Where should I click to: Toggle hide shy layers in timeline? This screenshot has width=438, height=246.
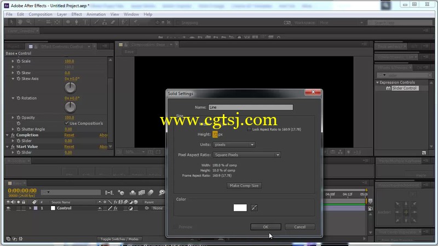(132, 192)
